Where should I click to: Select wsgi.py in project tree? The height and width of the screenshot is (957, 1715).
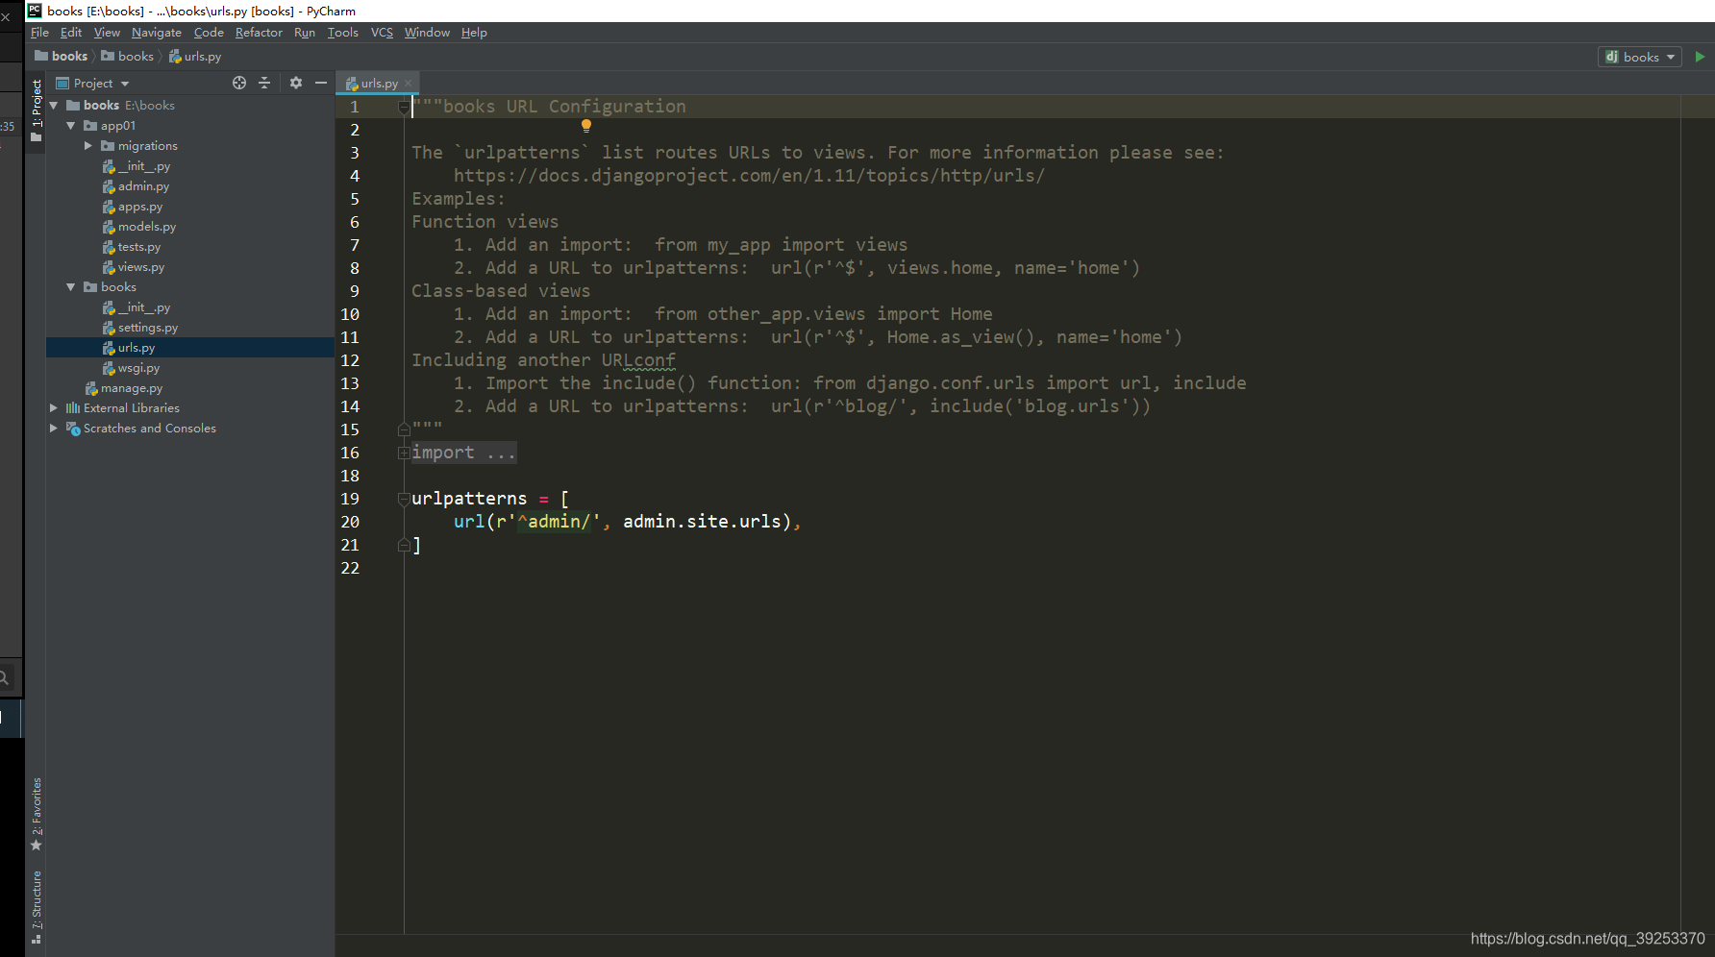click(138, 368)
